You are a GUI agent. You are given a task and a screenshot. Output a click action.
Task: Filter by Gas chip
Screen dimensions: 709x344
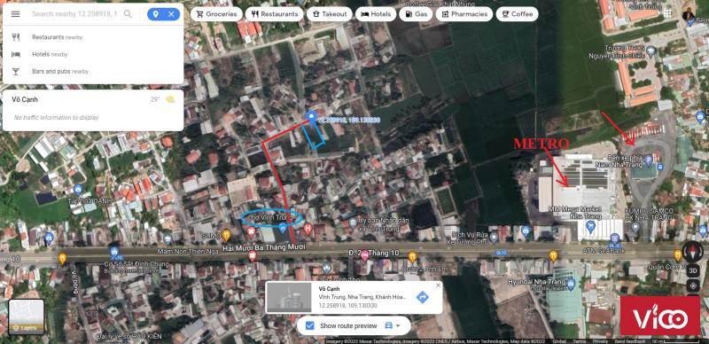coord(416,14)
